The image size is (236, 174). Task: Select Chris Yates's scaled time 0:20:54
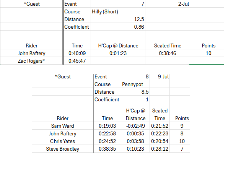[160, 141]
